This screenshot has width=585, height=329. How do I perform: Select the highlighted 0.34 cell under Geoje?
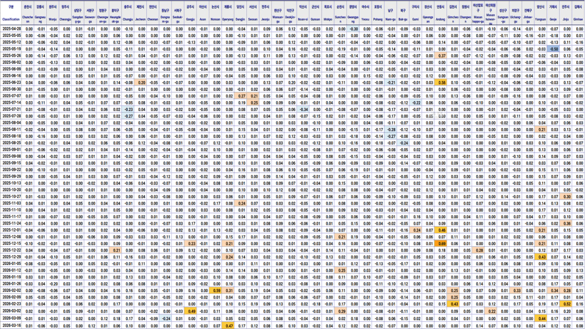coord(553,291)
